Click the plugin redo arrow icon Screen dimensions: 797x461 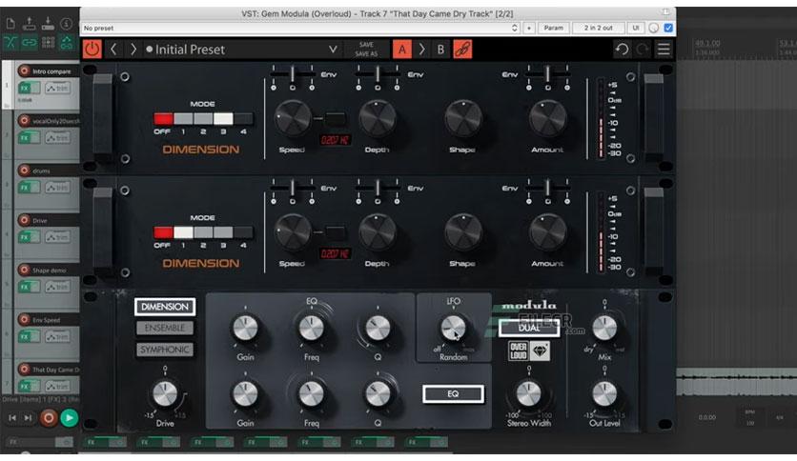click(x=642, y=50)
